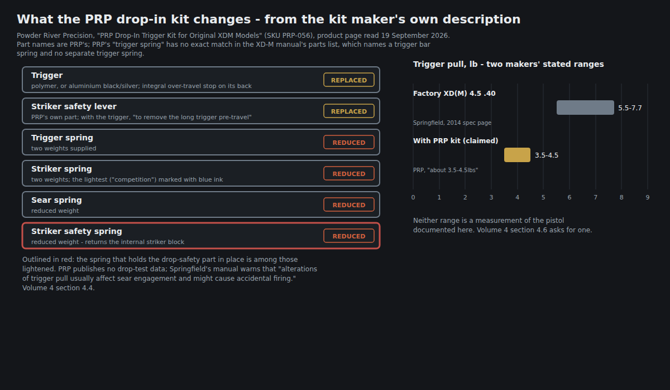Select the Striker safety lever card
This screenshot has height=390, width=670.
tap(201, 111)
